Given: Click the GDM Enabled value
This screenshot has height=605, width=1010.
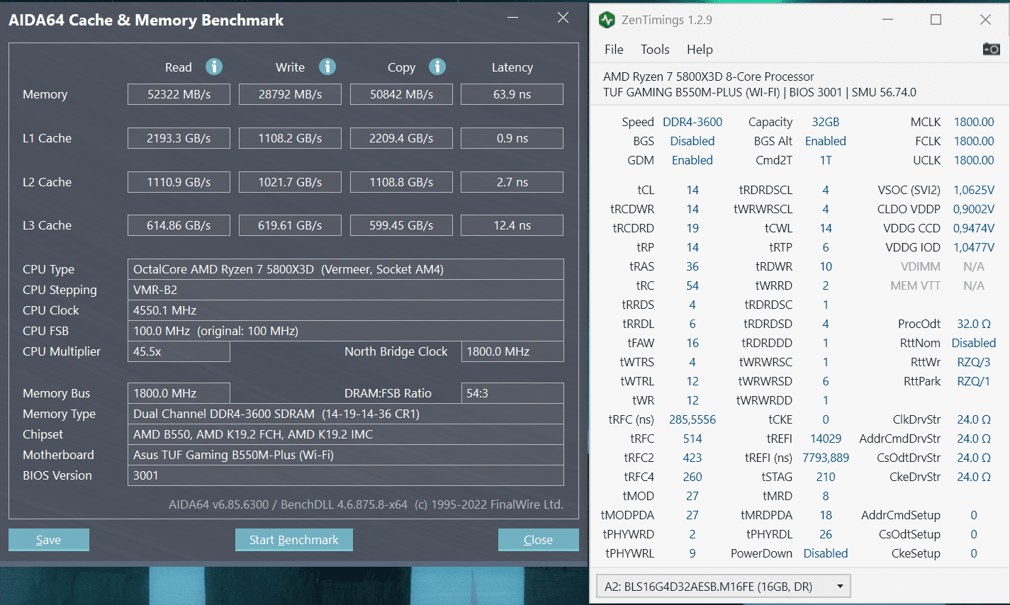Looking at the screenshot, I should 692,160.
